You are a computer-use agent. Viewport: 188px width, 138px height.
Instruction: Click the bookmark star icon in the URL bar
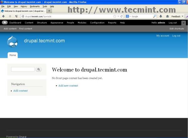point(115,16)
